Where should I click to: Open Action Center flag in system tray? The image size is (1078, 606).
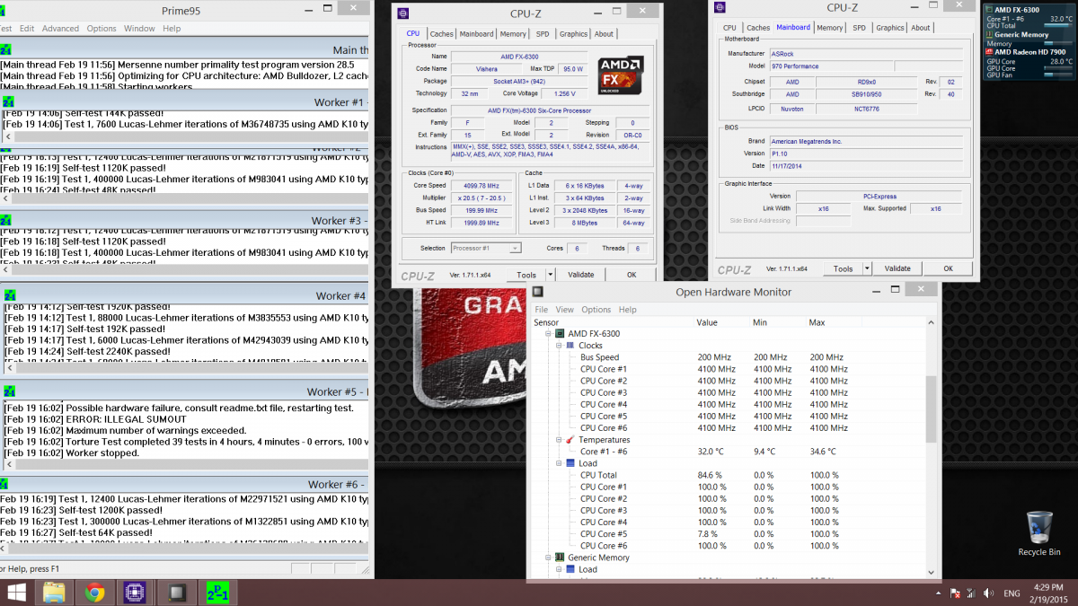[x=954, y=593]
